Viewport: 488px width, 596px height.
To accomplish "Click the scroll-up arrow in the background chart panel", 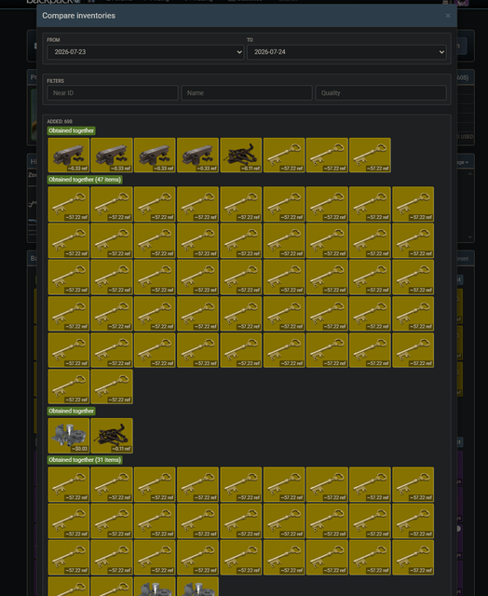I will coord(470,174).
